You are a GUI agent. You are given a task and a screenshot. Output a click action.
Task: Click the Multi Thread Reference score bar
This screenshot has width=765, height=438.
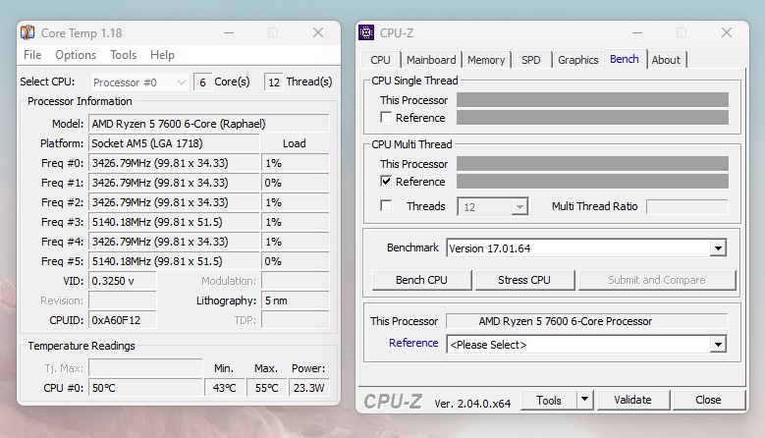tap(592, 182)
